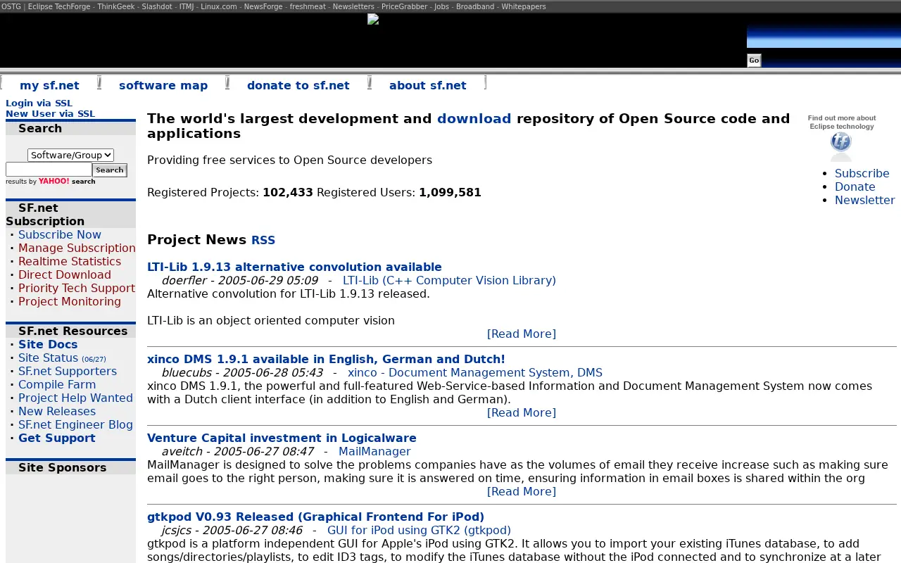The width and height of the screenshot is (901, 563).
Task: Click the Registered Projects count 102,433
Action: (287, 192)
